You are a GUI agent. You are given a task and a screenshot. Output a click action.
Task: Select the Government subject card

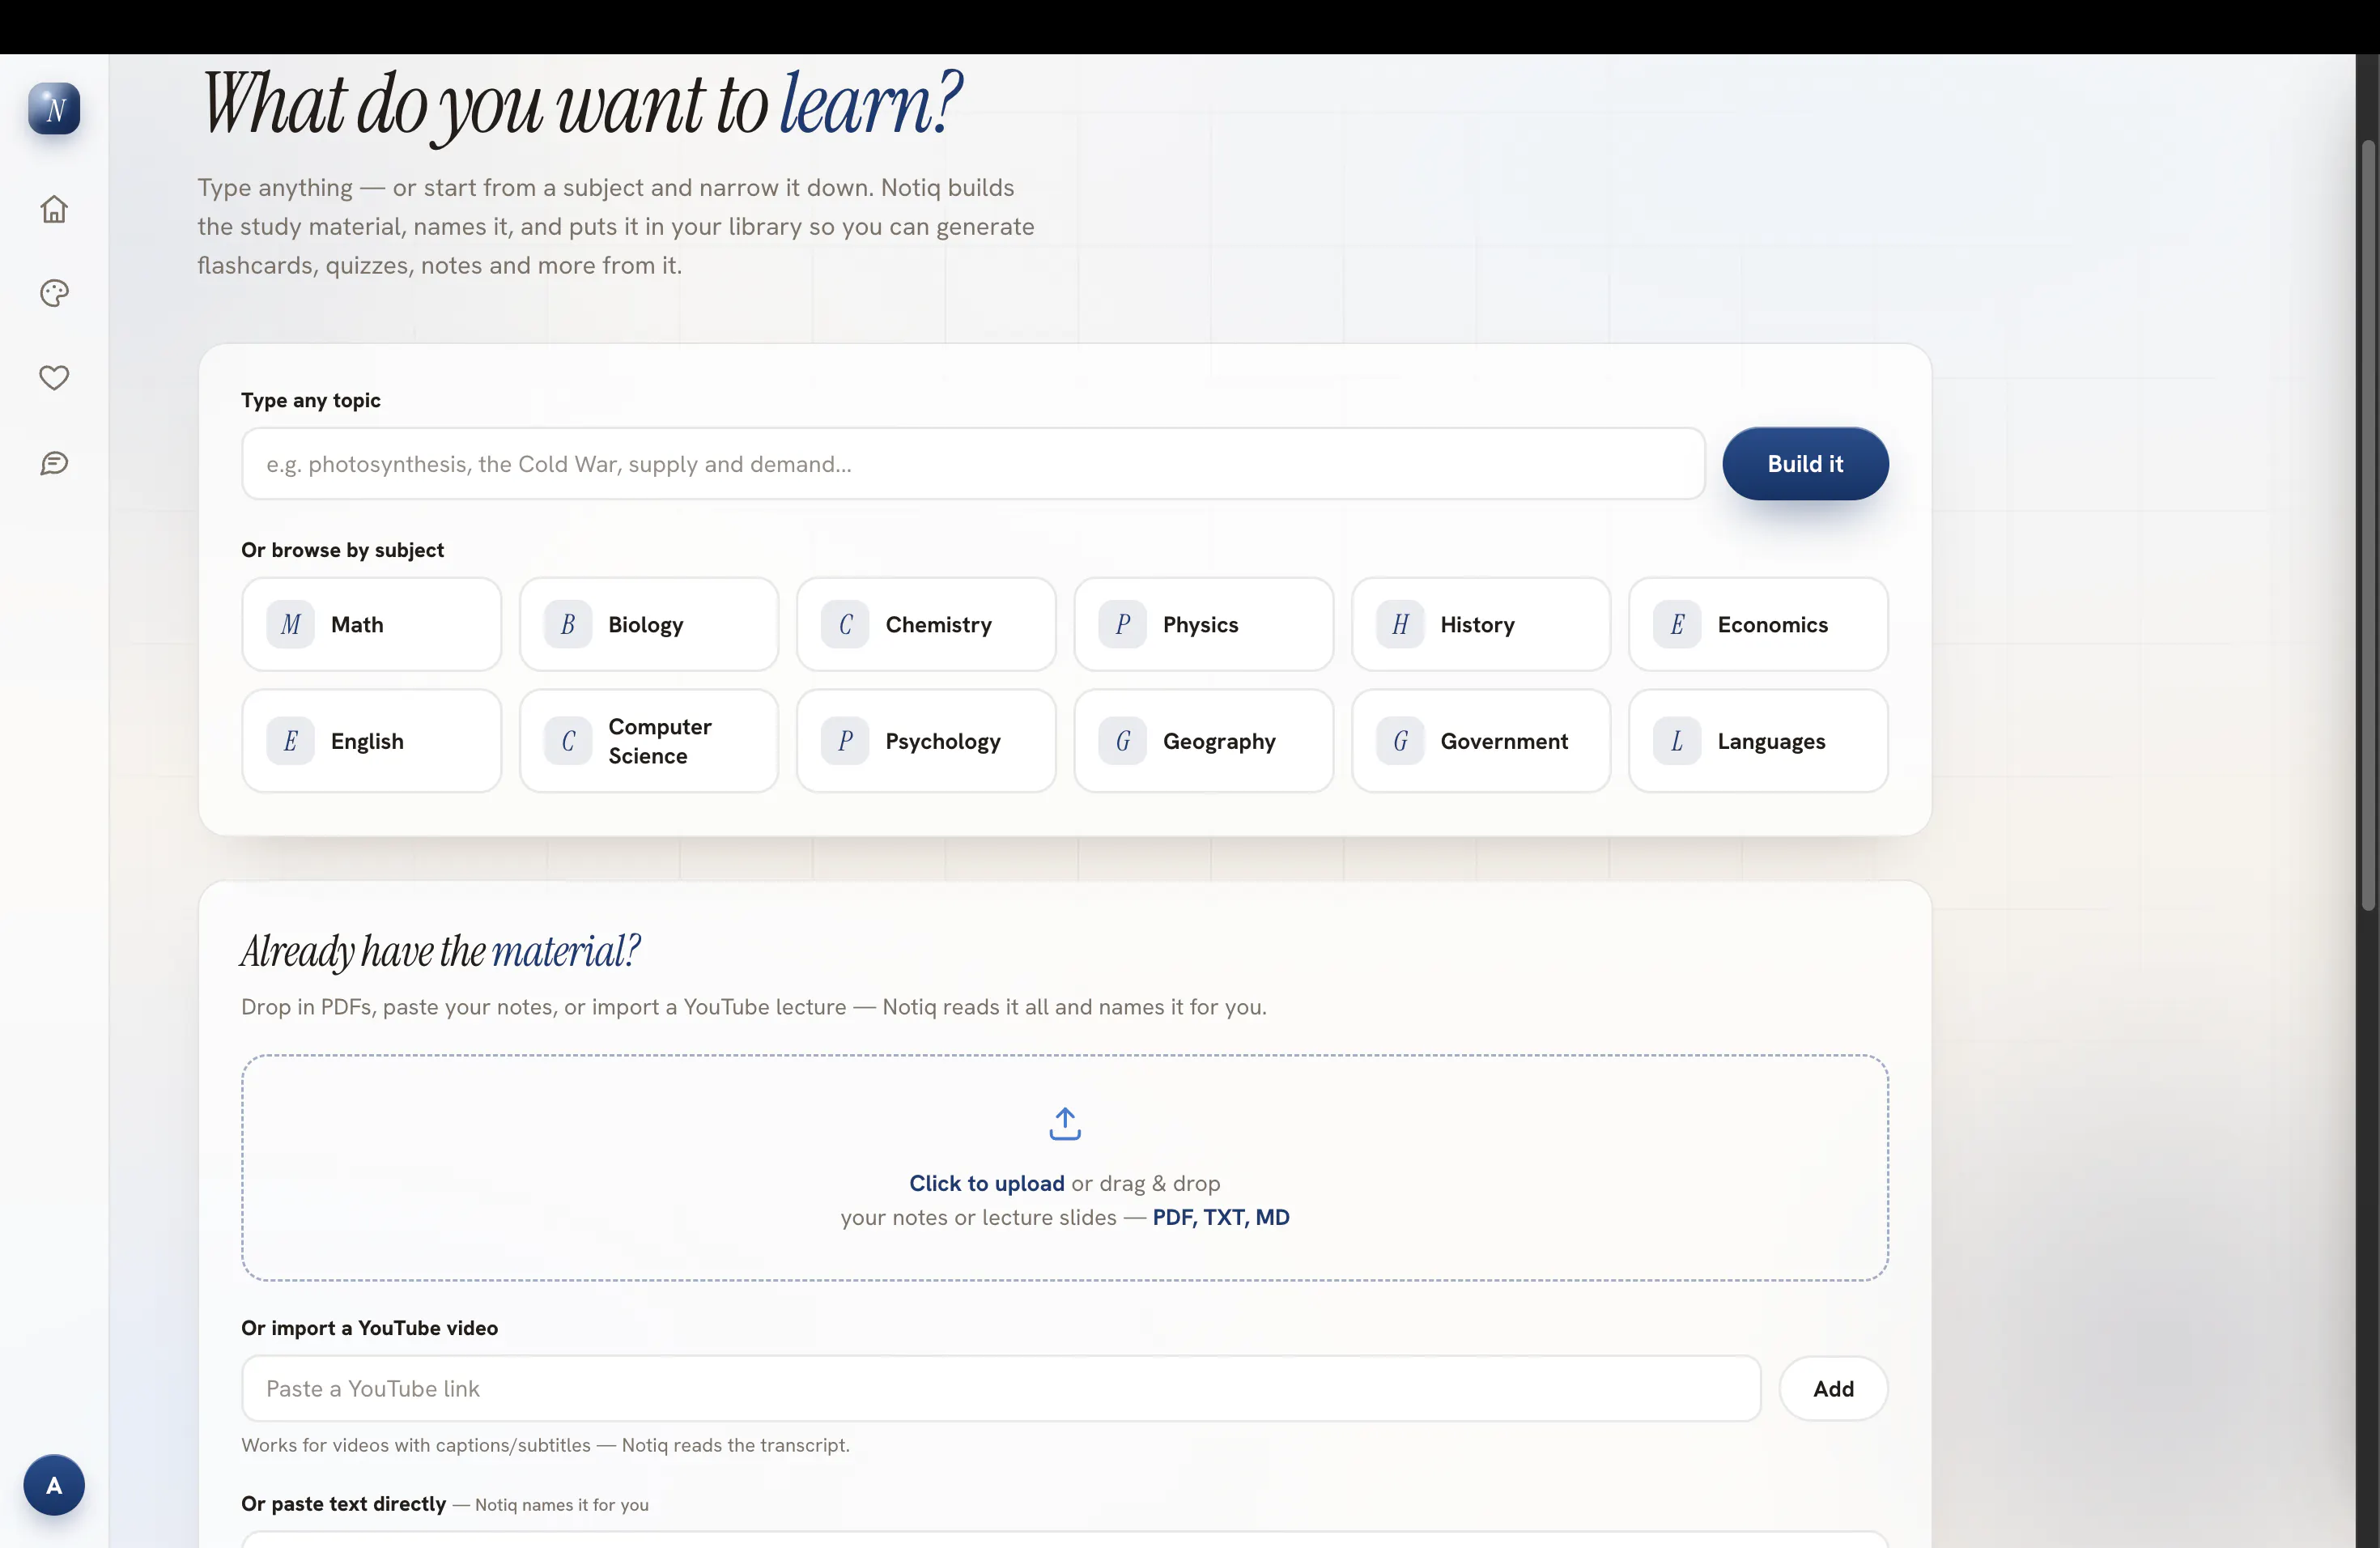(1481, 741)
